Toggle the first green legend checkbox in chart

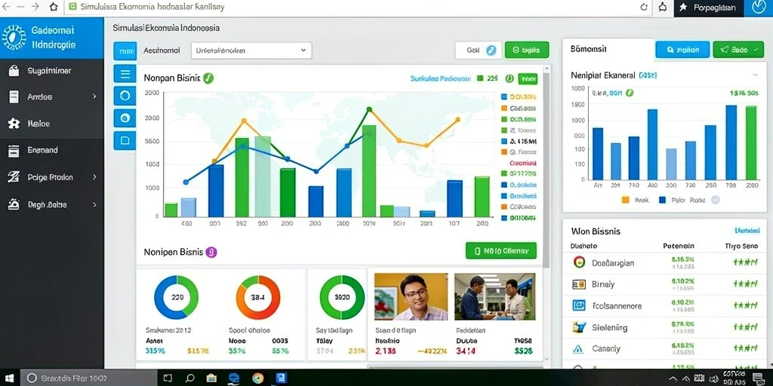[504, 119]
